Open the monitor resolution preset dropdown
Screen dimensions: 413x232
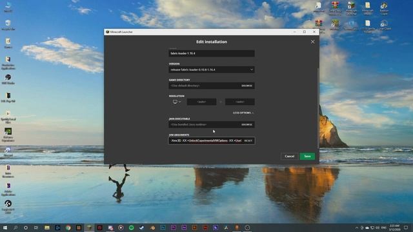click(x=177, y=102)
